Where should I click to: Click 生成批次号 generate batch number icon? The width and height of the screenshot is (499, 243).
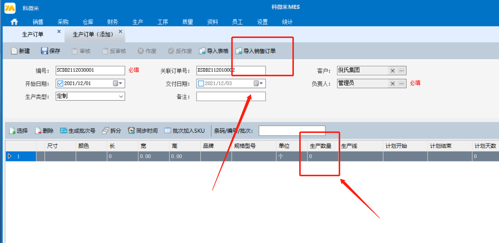pyautogui.click(x=64, y=131)
